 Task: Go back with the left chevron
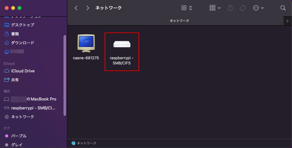tap(76, 8)
